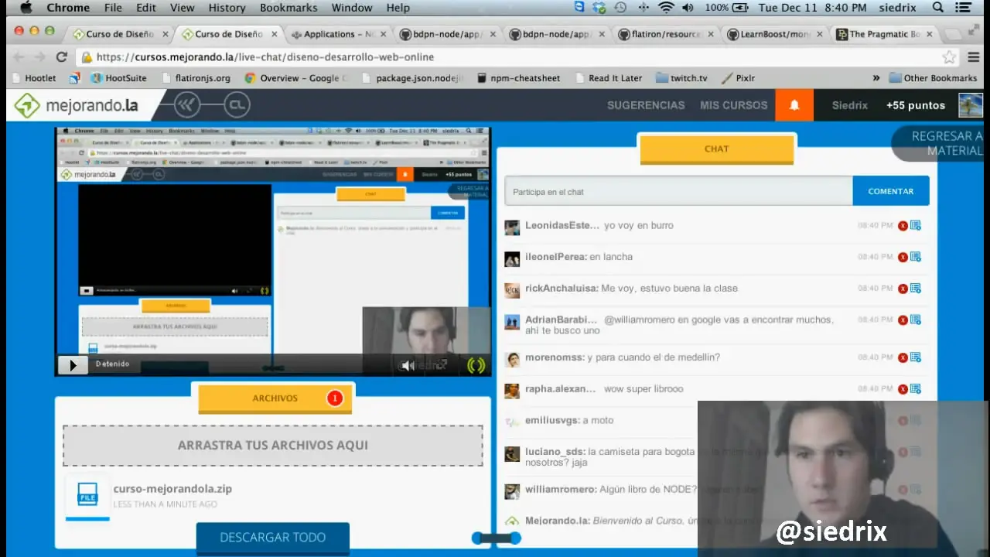Click the rickAnchaluisa username in chat
Viewport: 990px width, 557px height.
[x=562, y=289]
